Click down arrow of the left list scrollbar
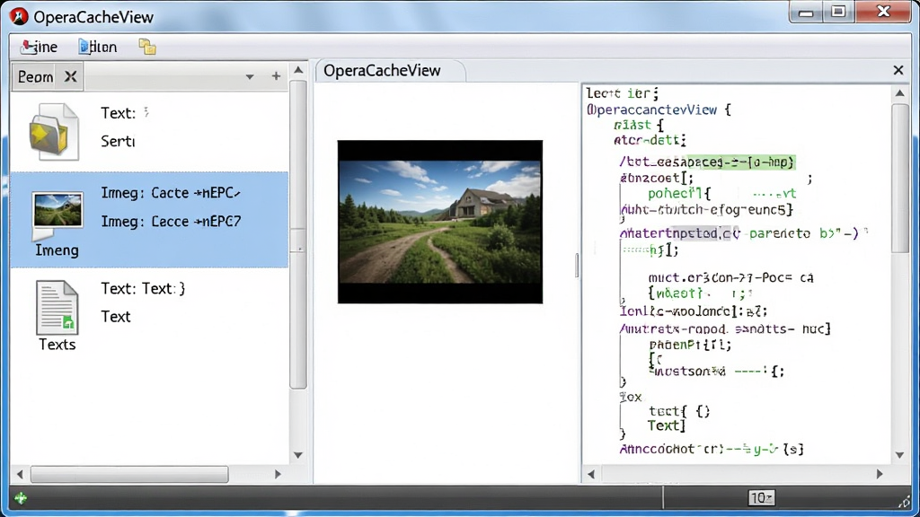920x517 pixels. coord(298,455)
